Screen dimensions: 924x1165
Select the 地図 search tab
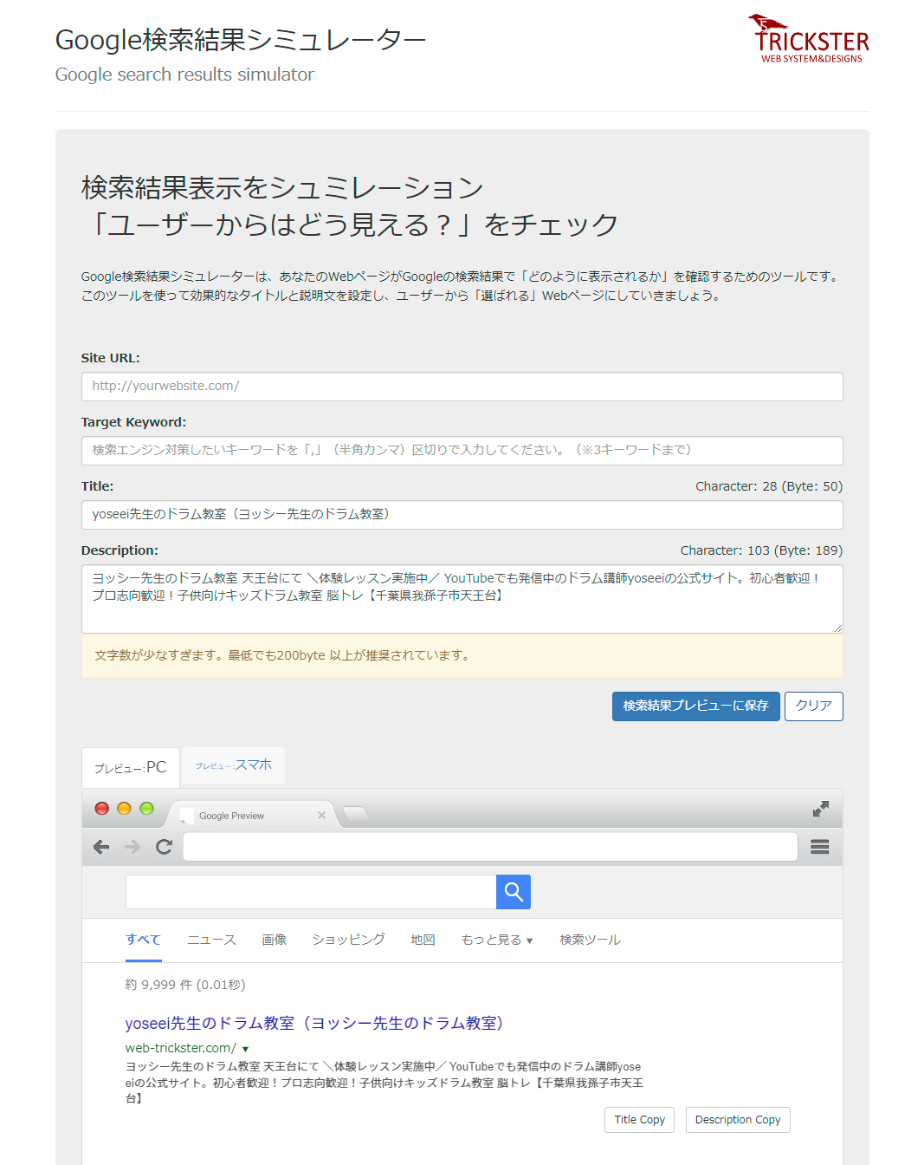423,940
